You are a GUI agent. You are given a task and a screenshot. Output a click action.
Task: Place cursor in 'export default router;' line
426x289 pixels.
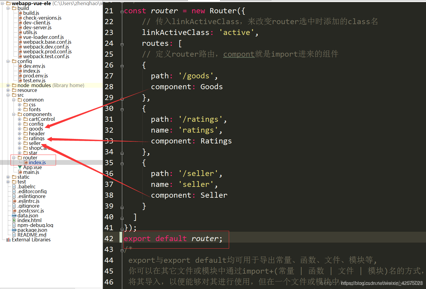[173, 239]
